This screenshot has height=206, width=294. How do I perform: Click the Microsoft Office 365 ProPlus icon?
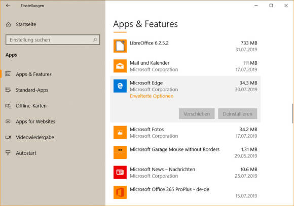click(120, 192)
